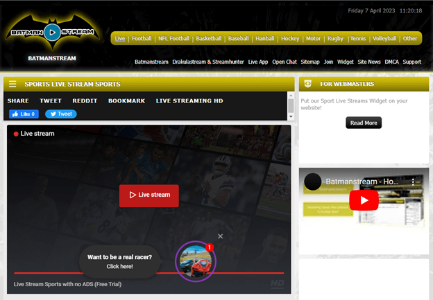The width and height of the screenshot is (433, 300).
Task: Open the Hockey category
Action: (x=290, y=38)
